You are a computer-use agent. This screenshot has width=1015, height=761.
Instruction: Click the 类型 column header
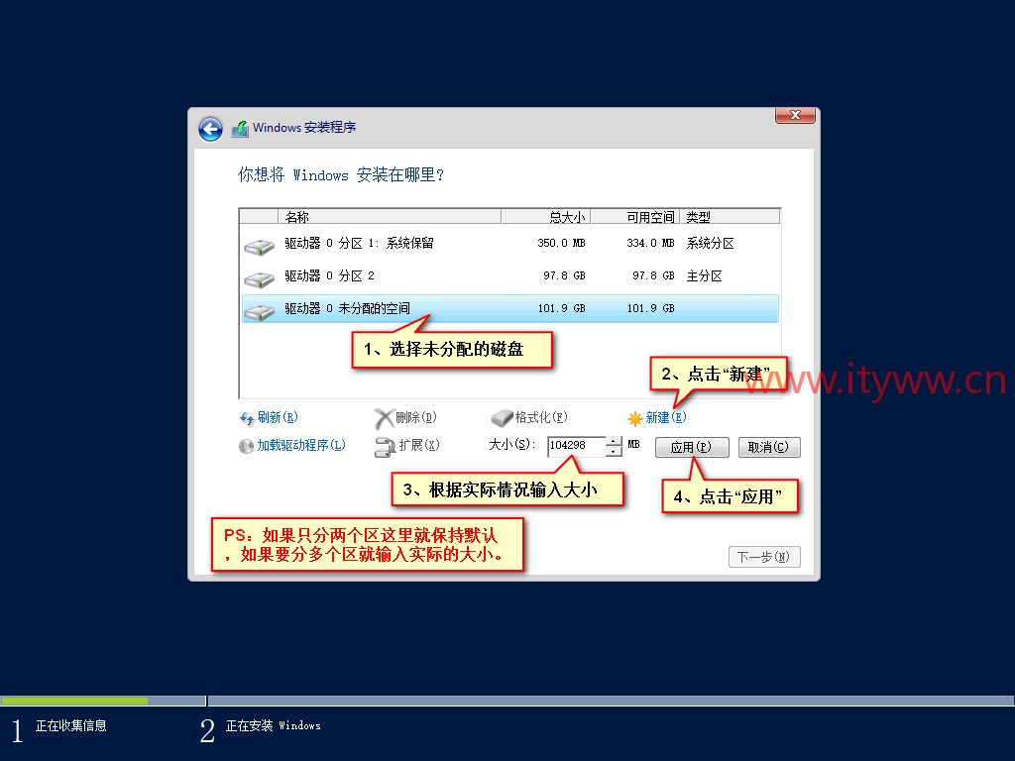click(730, 217)
